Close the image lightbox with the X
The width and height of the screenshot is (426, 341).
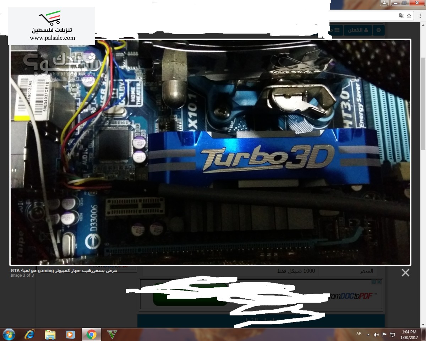tap(405, 272)
